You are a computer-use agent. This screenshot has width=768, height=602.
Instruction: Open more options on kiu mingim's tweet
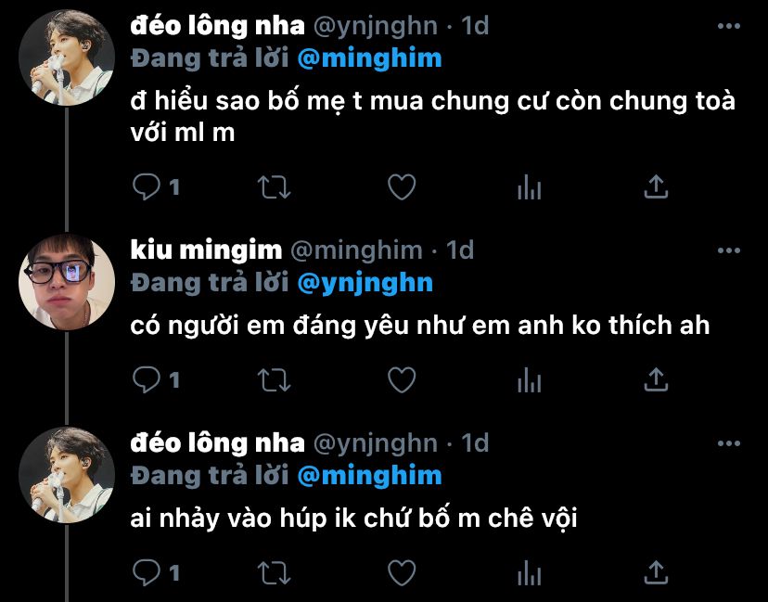pos(729,250)
